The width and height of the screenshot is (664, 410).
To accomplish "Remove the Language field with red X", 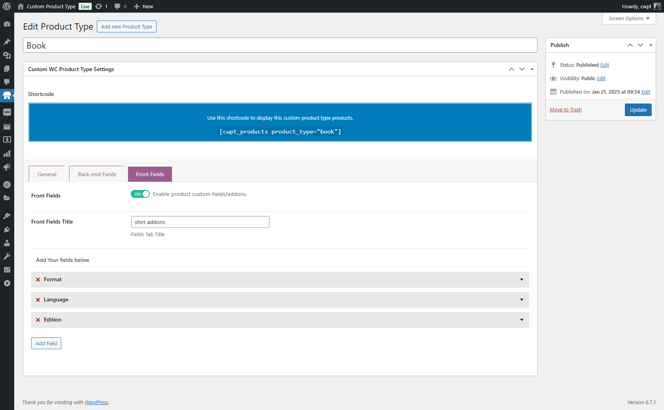I will point(38,300).
